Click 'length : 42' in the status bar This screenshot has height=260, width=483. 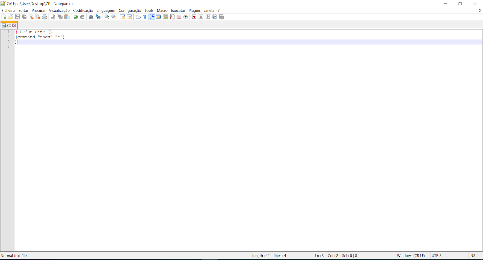point(261,256)
